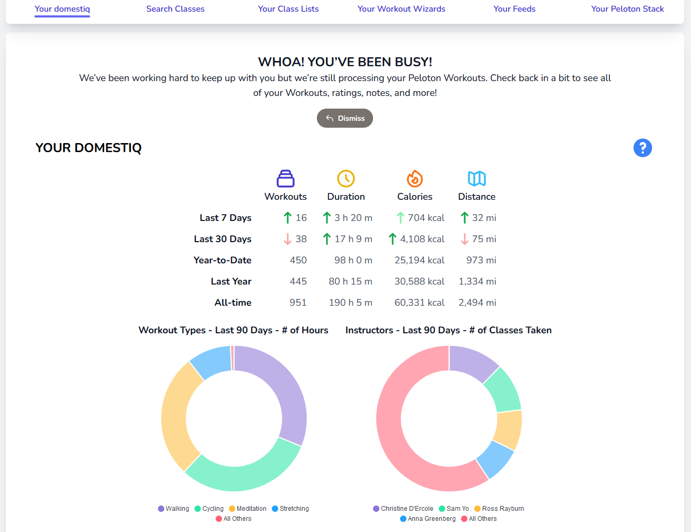Click the Calories flame icon

click(x=415, y=179)
